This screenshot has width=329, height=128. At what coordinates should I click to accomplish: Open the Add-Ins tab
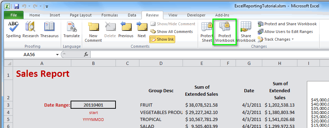click(x=222, y=15)
